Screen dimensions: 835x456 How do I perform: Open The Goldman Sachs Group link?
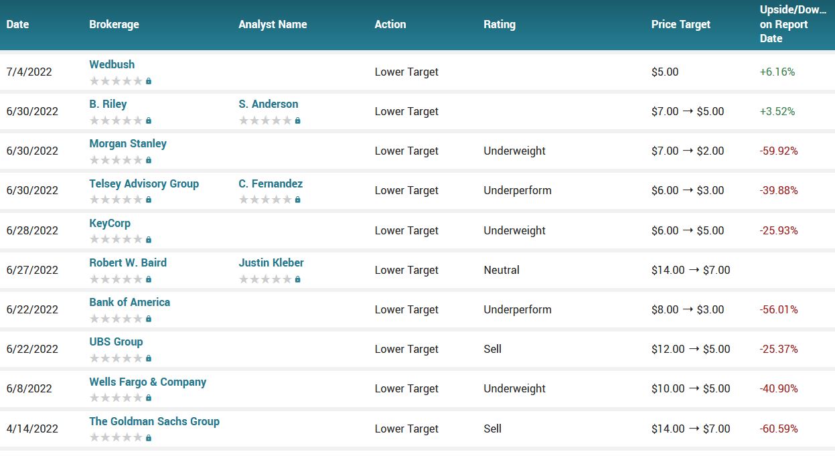155,421
